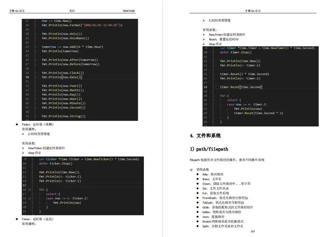Click the line 'timer.Reset(time.Second)'
329x237 pixels.
click(x=241, y=87)
